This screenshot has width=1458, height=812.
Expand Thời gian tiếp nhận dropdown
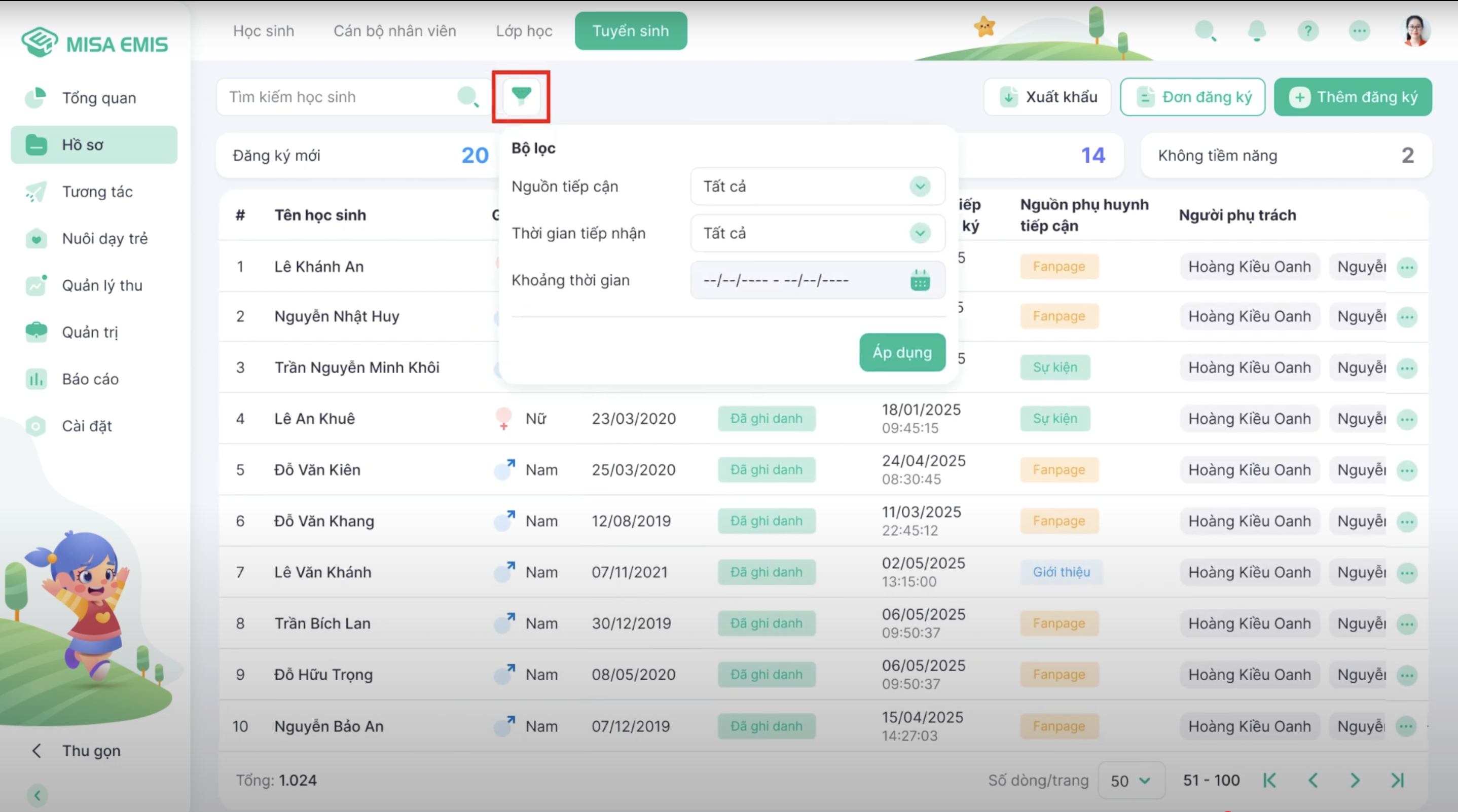coord(817,233)
